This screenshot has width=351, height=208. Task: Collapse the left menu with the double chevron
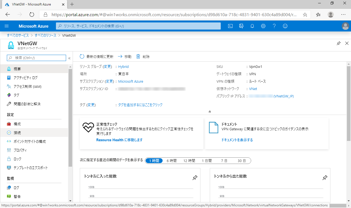point(69,58)
